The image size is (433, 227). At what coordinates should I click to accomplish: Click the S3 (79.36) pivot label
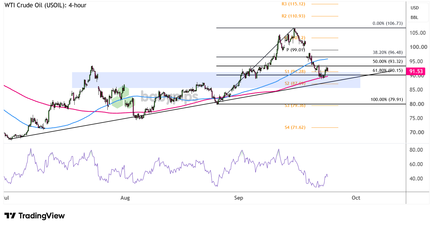point(295,105)
